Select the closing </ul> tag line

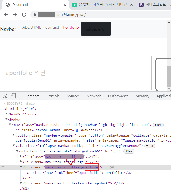24,189
